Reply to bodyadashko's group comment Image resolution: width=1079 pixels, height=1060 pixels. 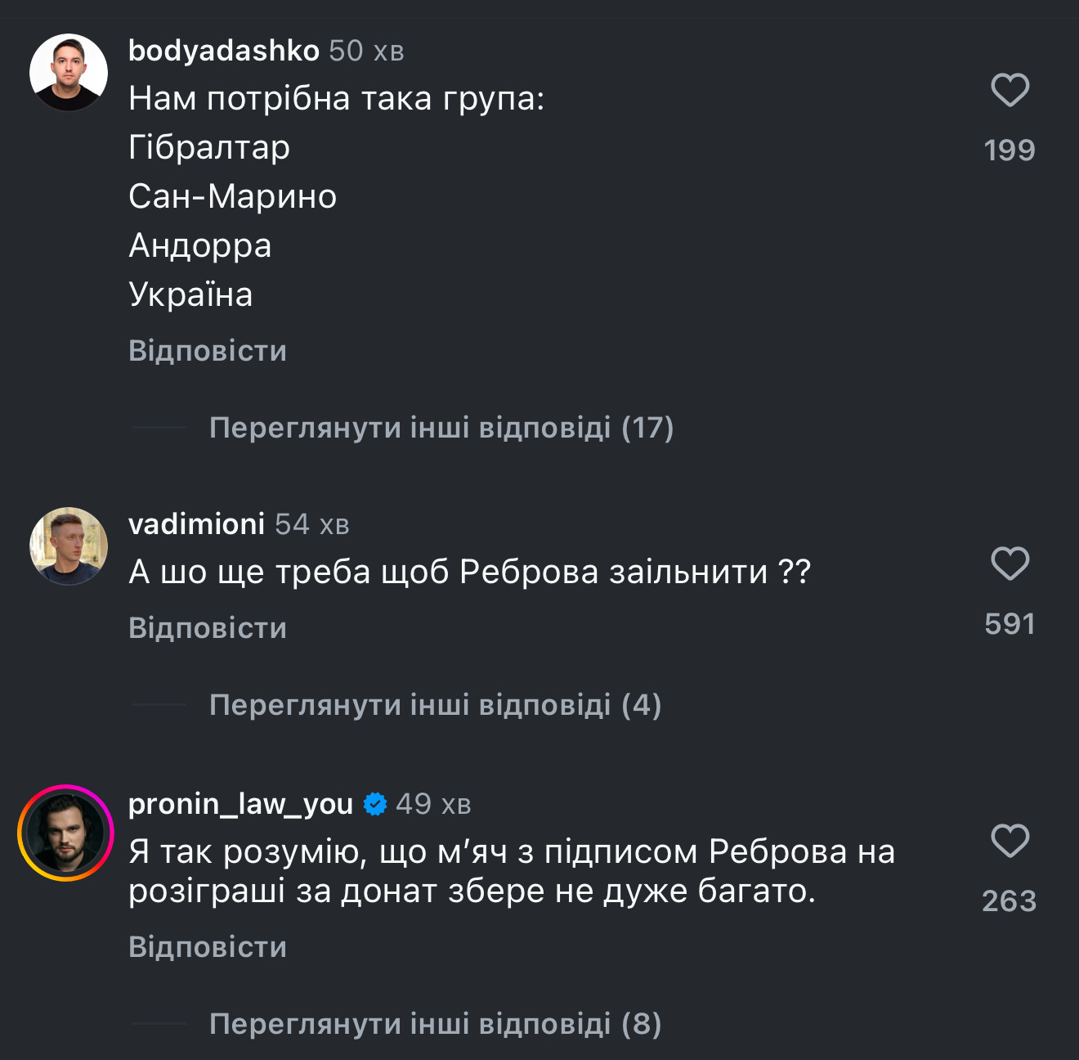(208, 351)
